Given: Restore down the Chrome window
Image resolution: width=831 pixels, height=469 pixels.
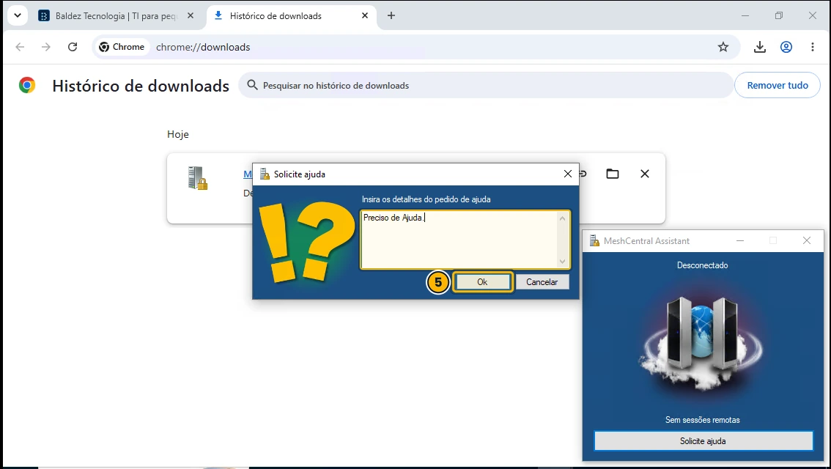Looking at the screenshot, I should point(778,16).
